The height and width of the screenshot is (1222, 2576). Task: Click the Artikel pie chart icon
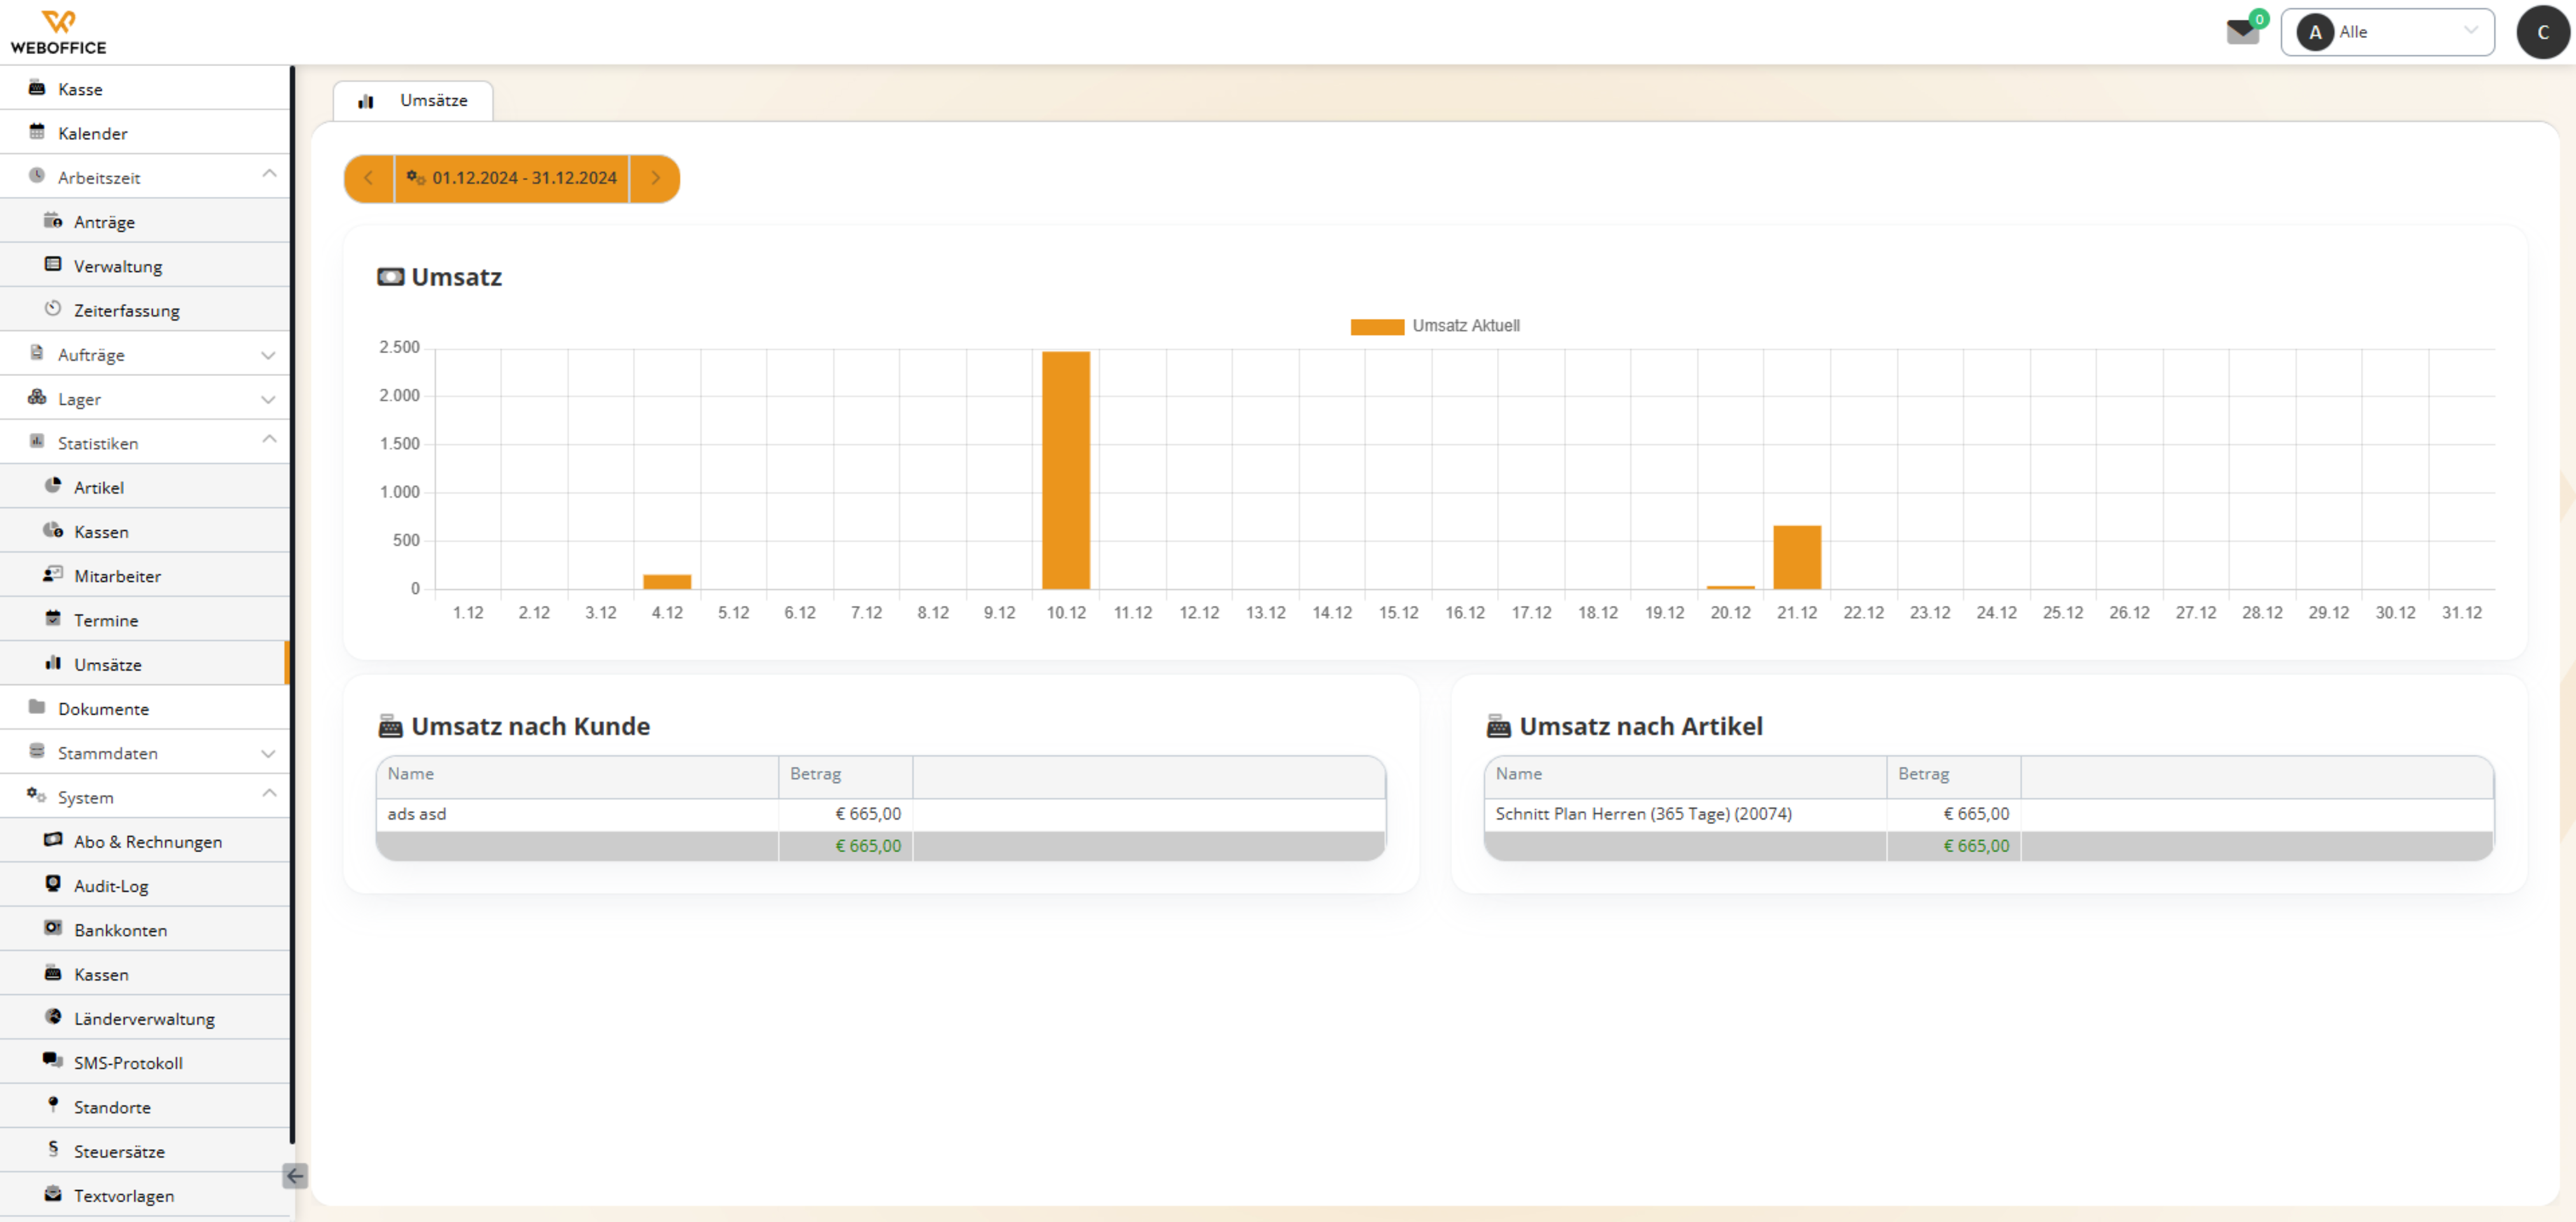pos(53,485)
